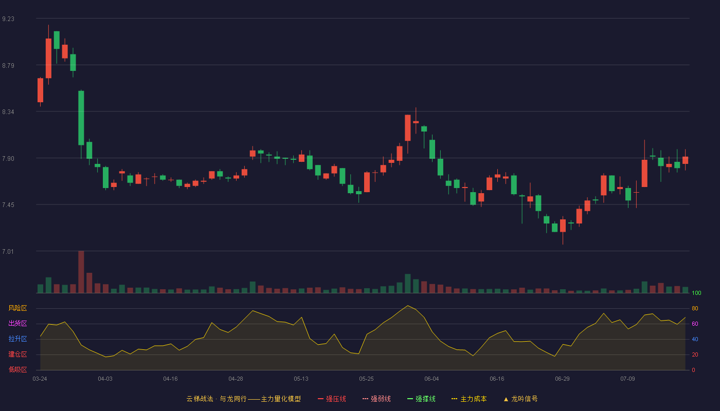Click the 05-25 date label
720x411 pixels.
click(x=366, y=379)
